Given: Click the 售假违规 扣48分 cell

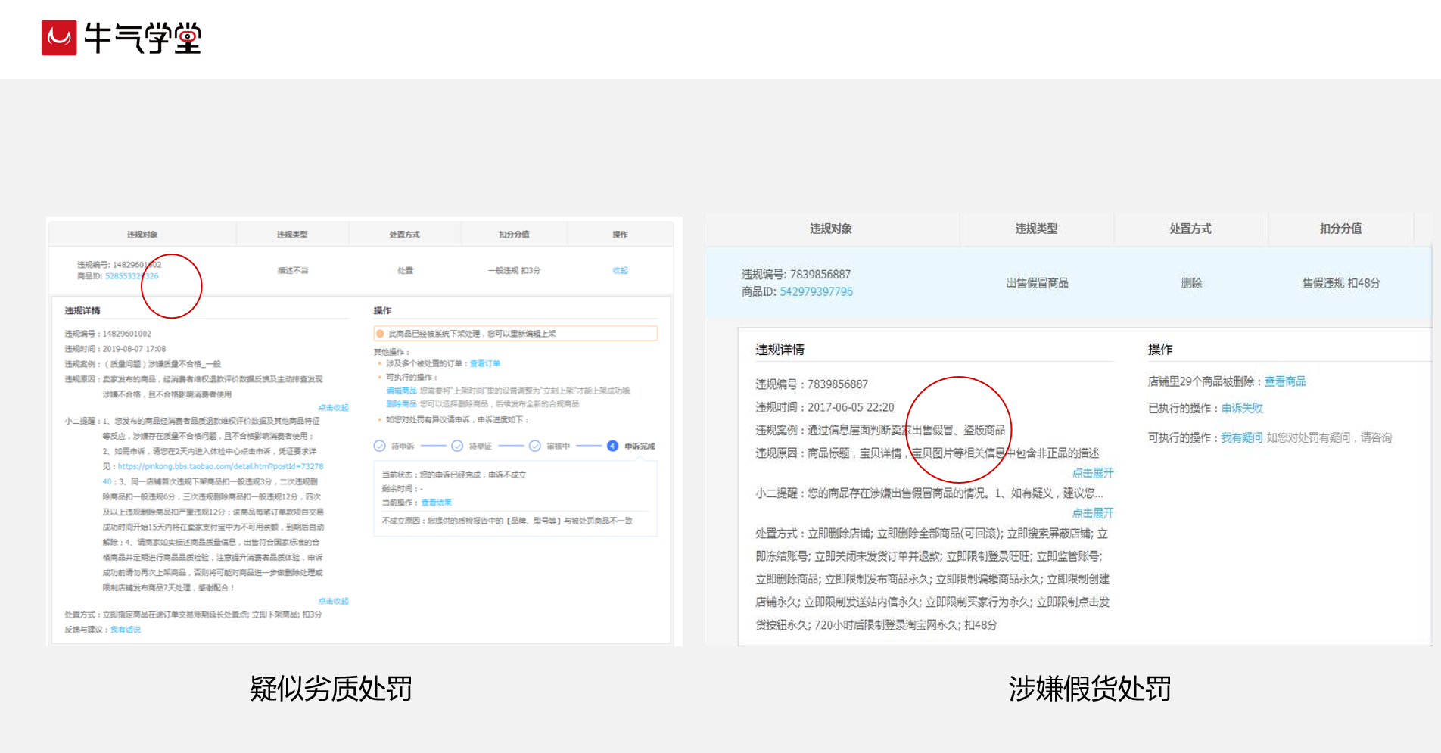Looking at the screenshot, I should pyautogui.click(x=1341, y=283).
